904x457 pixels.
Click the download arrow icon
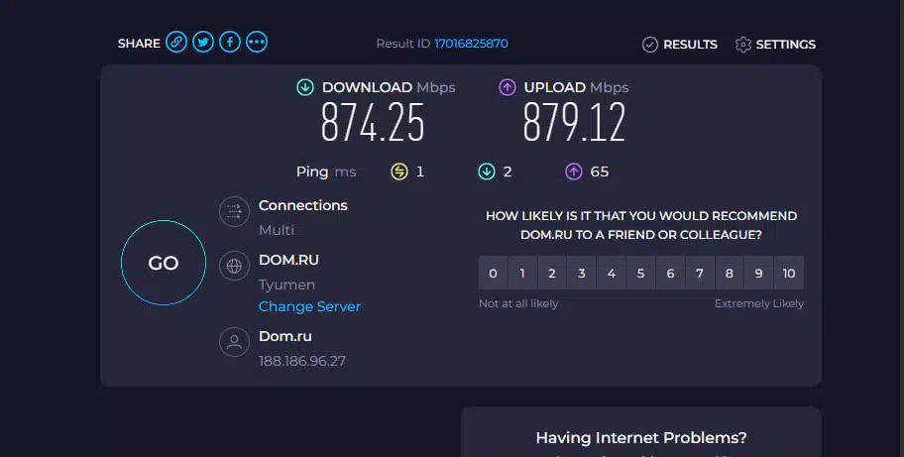[305, 87]
